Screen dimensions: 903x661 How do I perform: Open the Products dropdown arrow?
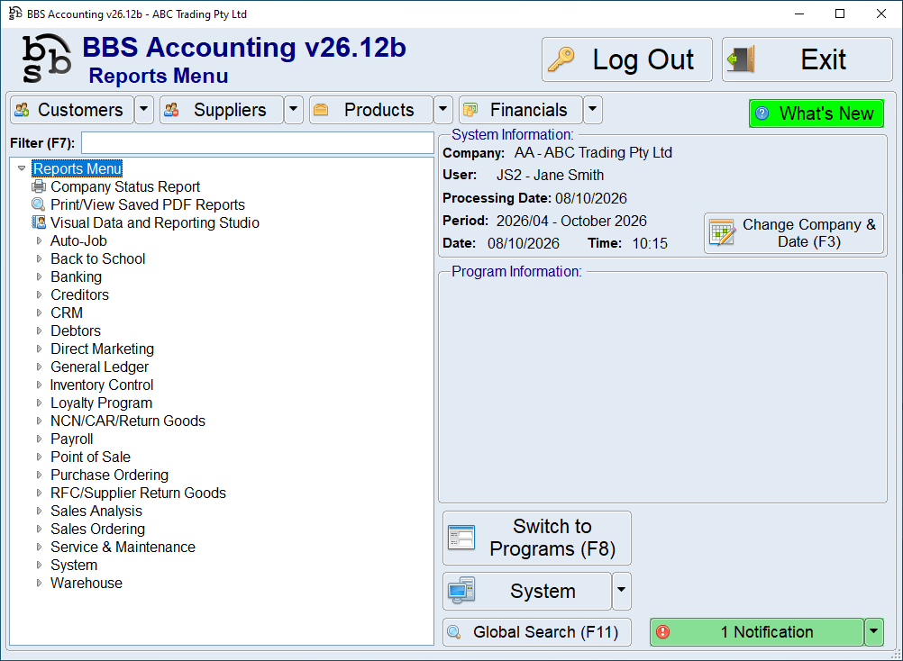[442, 109]
